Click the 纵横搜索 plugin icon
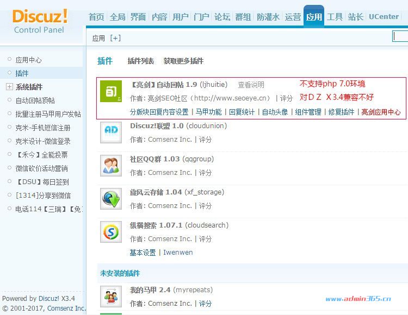408x315 pixels. [x=111, y=232]
